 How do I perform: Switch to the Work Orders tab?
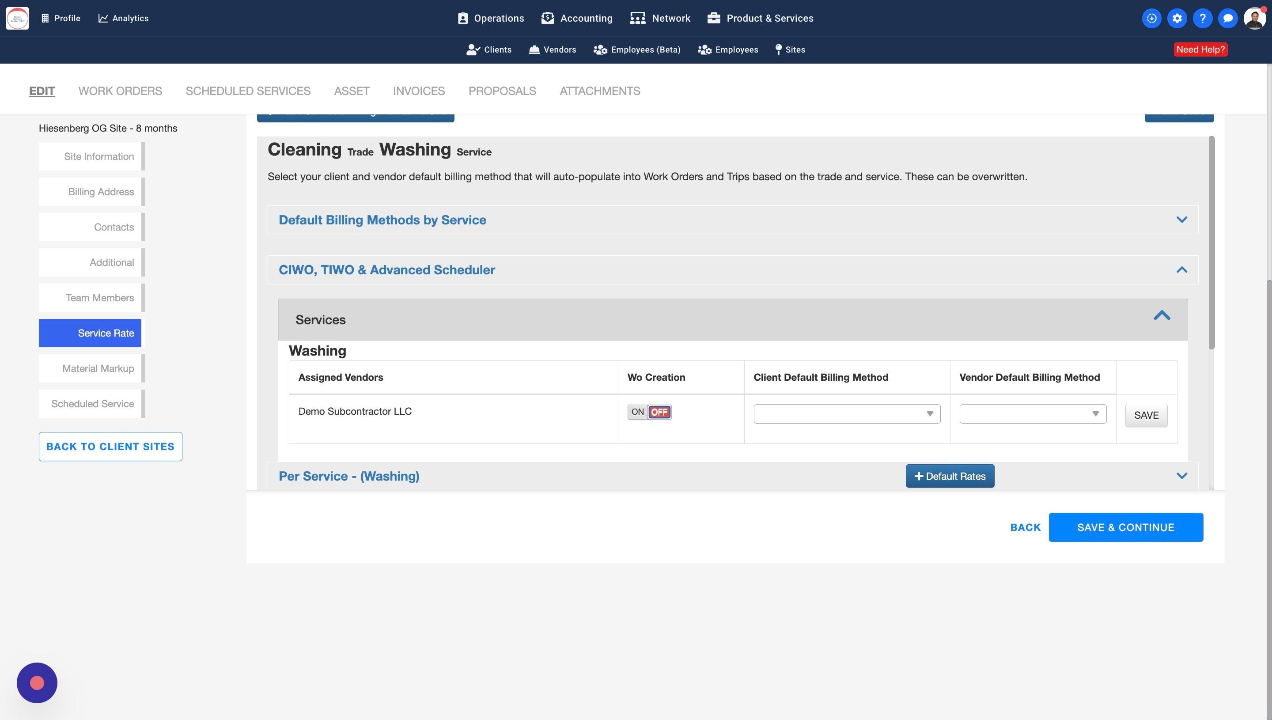coord(120,91)
